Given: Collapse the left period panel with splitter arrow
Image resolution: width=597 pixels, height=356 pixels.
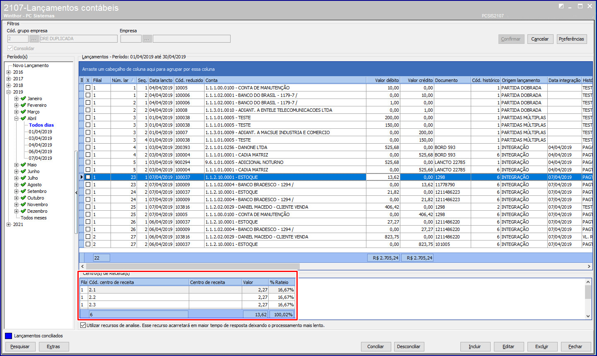Looking at the screenshot, I should pyautogui.click(x=76, y=192).
